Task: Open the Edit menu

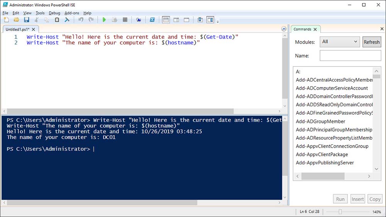Action: (x=16, y=13)
